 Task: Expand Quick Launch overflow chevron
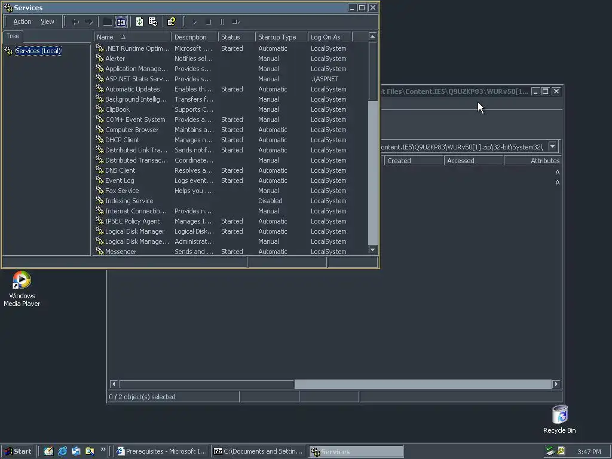coord(103,449)
